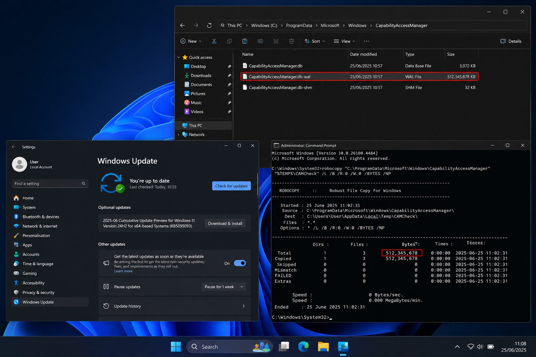The image size is (536, 357).
Task: Go back in File Explorer
Action: coord(182,25)
